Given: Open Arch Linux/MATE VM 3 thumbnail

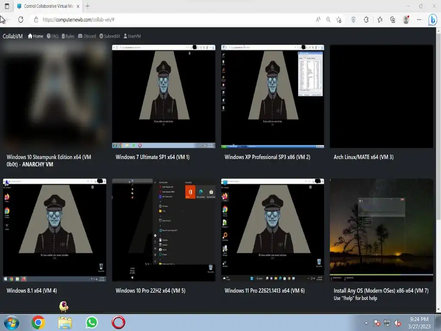Looking at the screenshot, I should coord(382,96).
